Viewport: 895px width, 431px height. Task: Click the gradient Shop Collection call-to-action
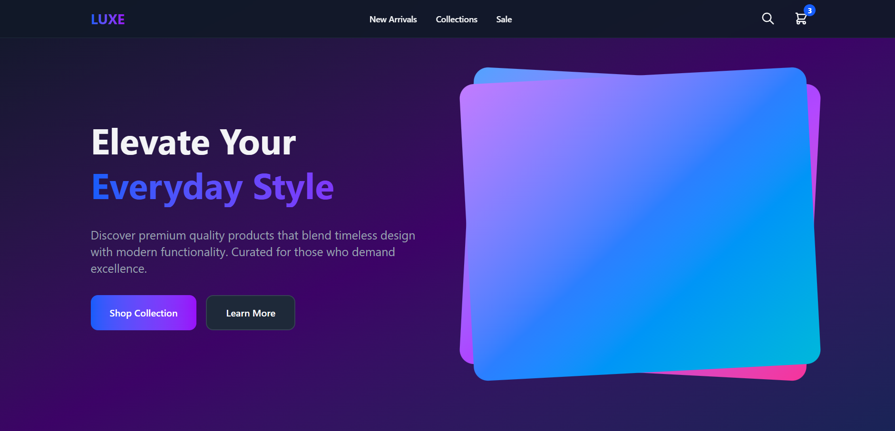pyautogui.click(x=143, y=313)
